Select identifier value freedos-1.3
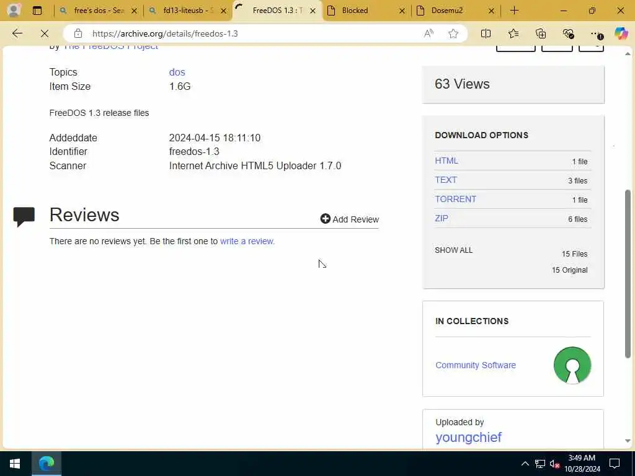The image size is (635, 476). coord(194,151)
